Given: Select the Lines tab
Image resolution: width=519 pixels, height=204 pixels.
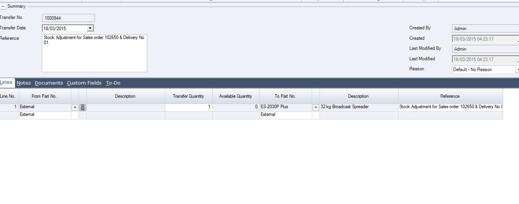Looking at the screenshot, I should coord(7,82).
